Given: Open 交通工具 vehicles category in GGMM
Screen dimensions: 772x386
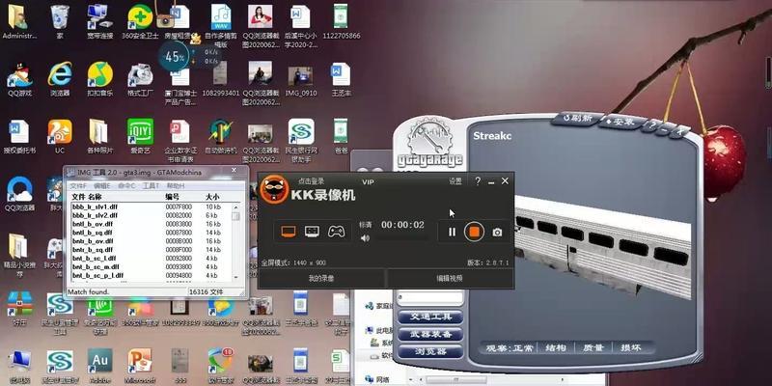Looking at the screenshot, I should click(x=430, y=317).
